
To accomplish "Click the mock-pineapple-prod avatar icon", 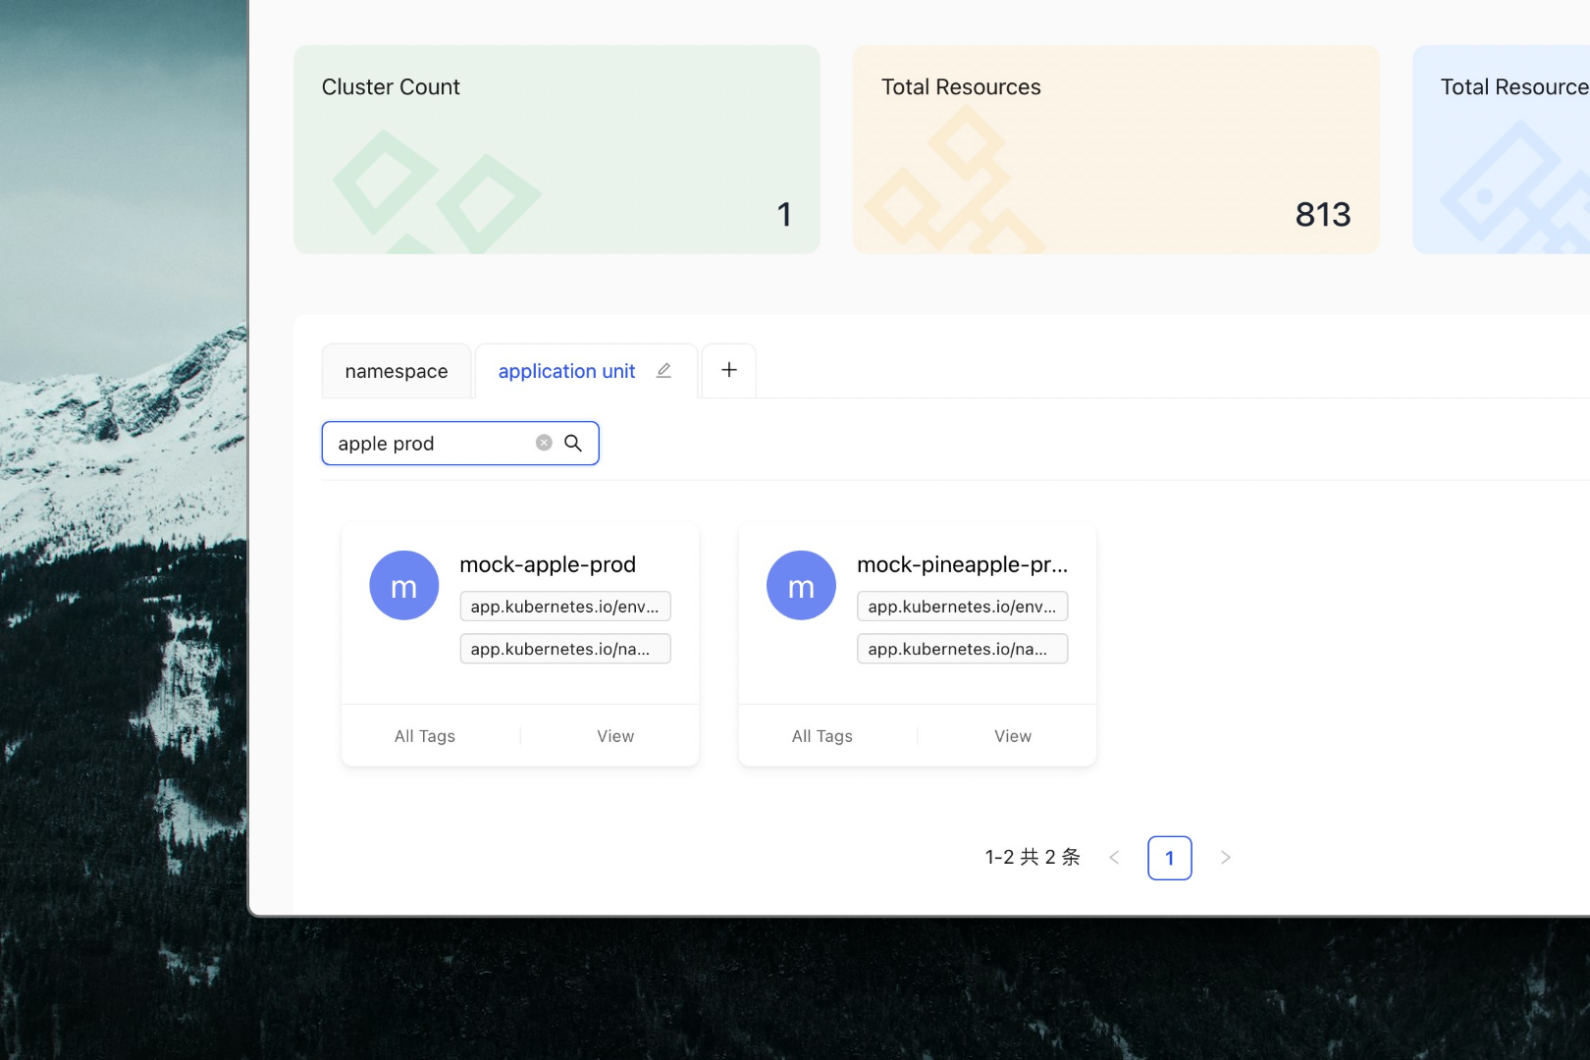I will 801,586.
